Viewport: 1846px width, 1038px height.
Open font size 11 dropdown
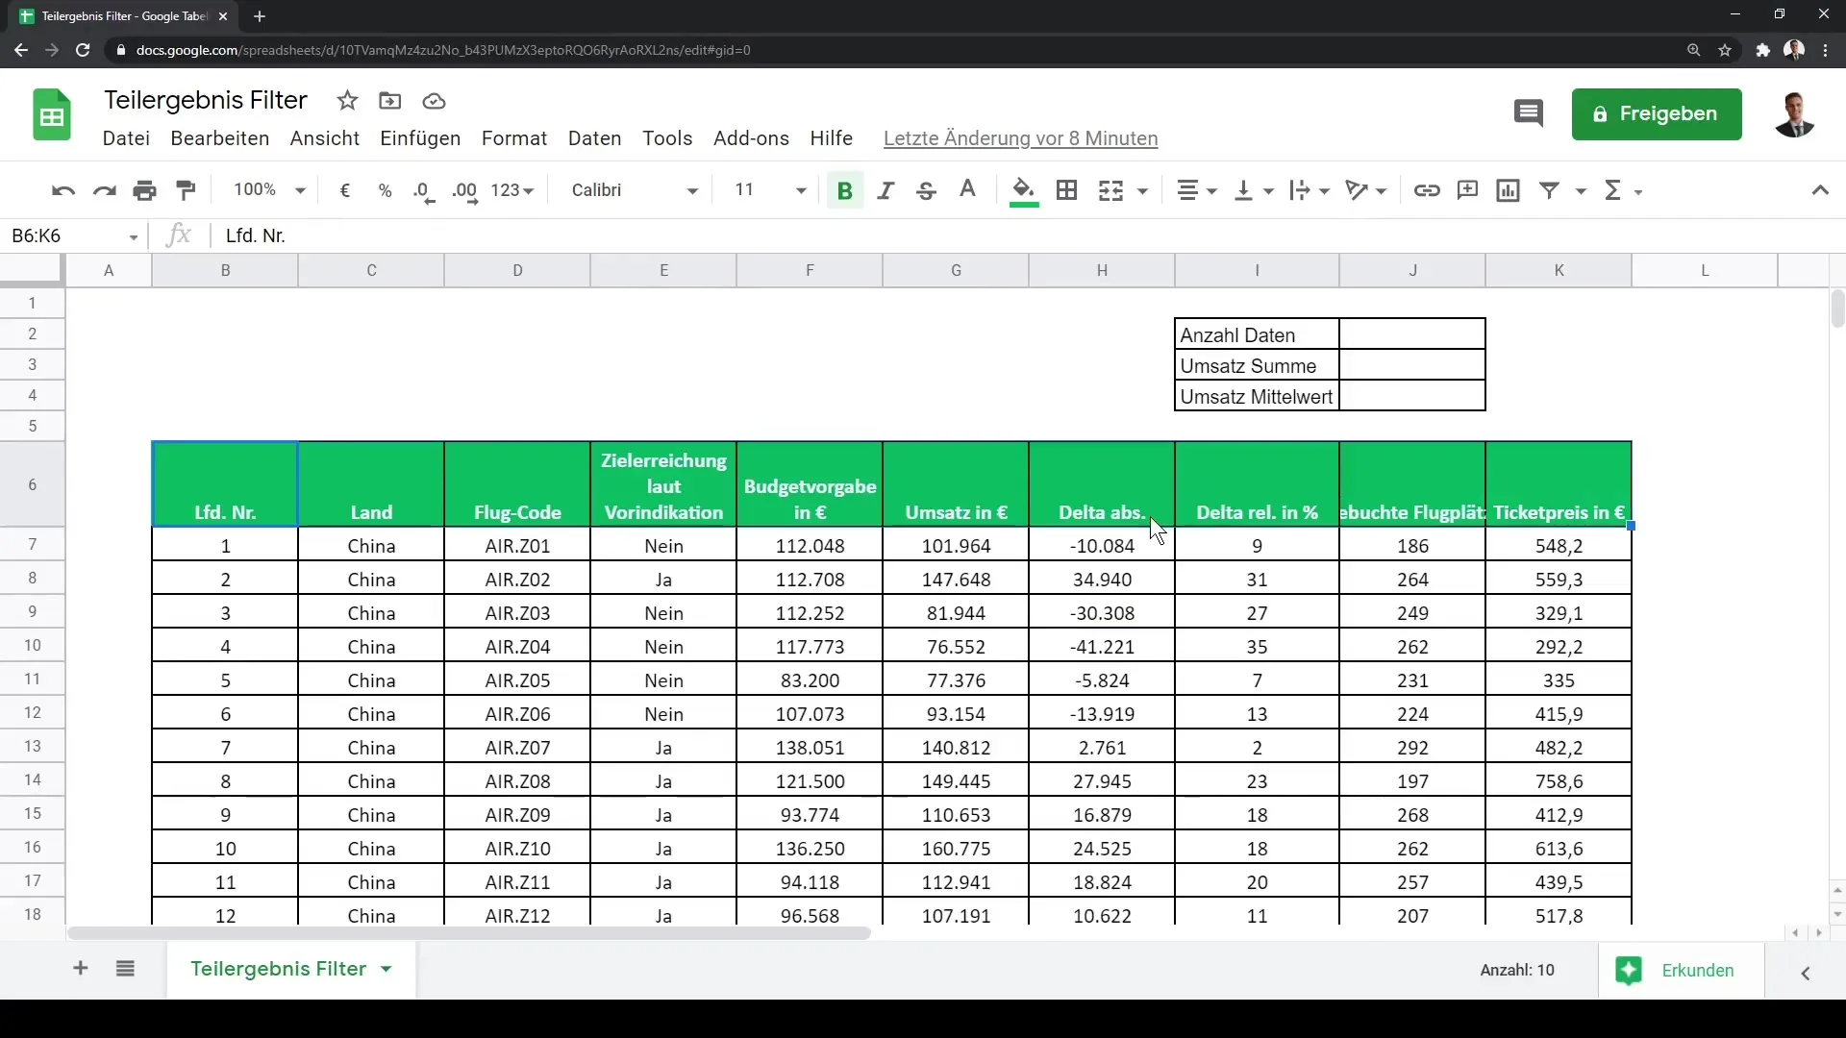(769, 190)
